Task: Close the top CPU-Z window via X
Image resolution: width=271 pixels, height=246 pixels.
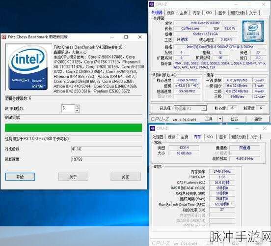Action: click(x=264, y=4)
